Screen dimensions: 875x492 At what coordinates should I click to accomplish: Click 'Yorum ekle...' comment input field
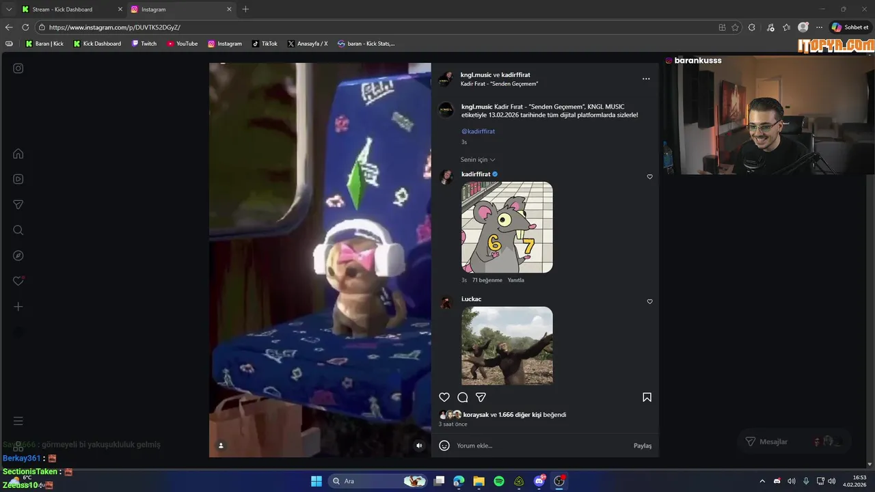(540, 446)
